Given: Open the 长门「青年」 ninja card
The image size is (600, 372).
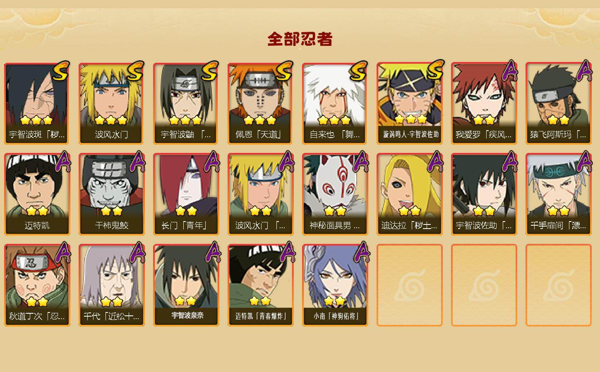Looking at the screenshot, I should 186,194.
